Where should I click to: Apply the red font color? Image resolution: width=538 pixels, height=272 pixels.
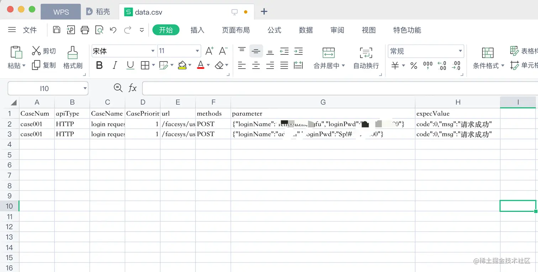coord(201,65)
